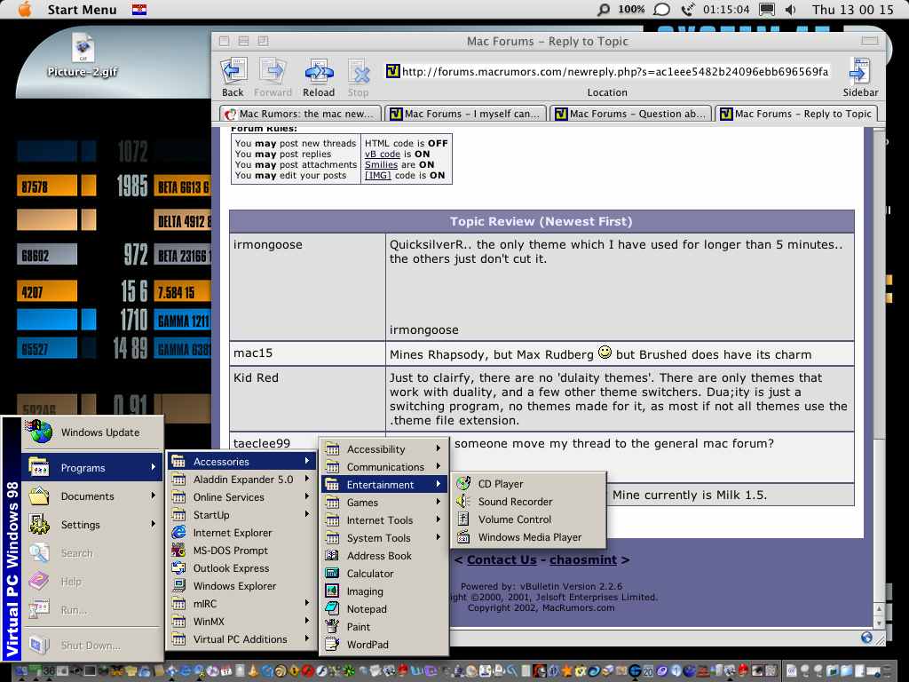Expand the Communications submenu
Image resolution: width=909 pixels, height=682 pixels.
[x=383, y=467]
